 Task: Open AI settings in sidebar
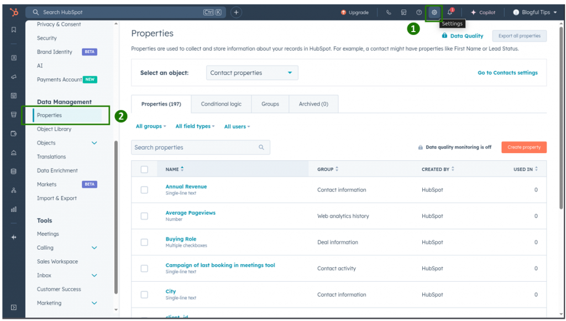point(40,66)
